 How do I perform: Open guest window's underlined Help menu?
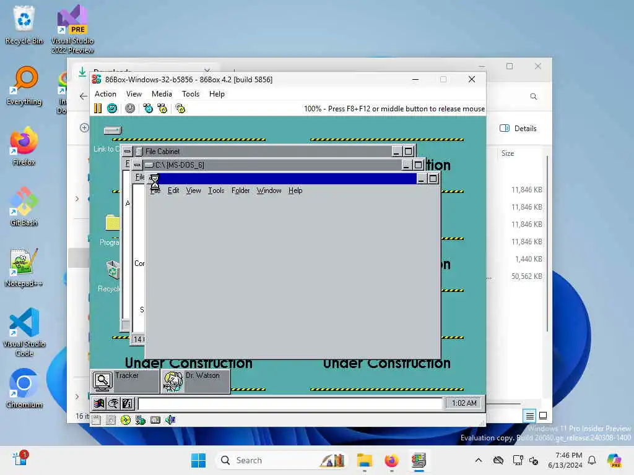(295, 190)
